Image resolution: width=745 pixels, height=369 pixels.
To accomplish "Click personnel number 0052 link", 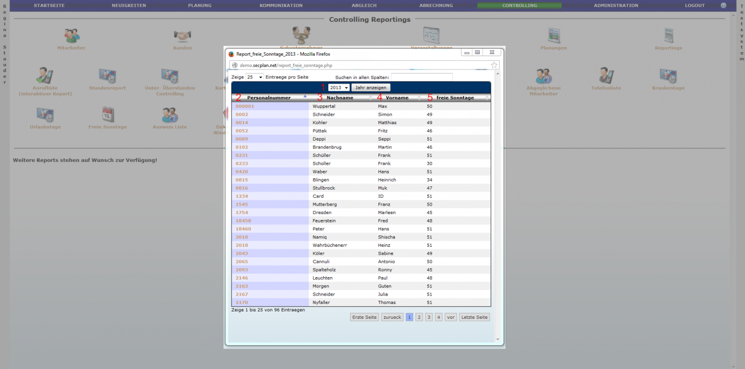I will (242, 131).
